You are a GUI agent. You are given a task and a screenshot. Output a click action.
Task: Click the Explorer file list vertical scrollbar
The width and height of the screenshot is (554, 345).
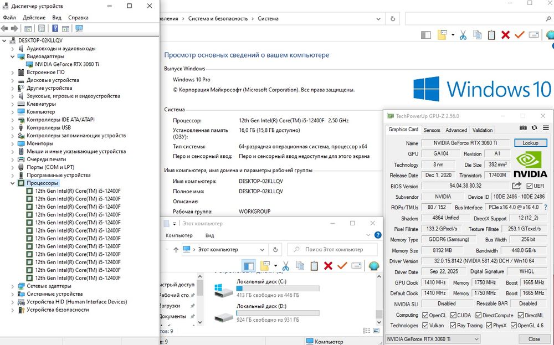point(379,300)
